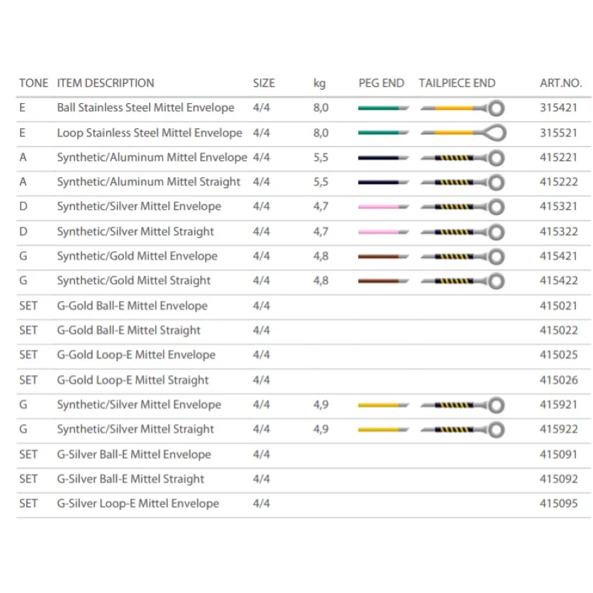Click the green peg end for article 315421
This screenshot has width=593, height=593.
382,108
